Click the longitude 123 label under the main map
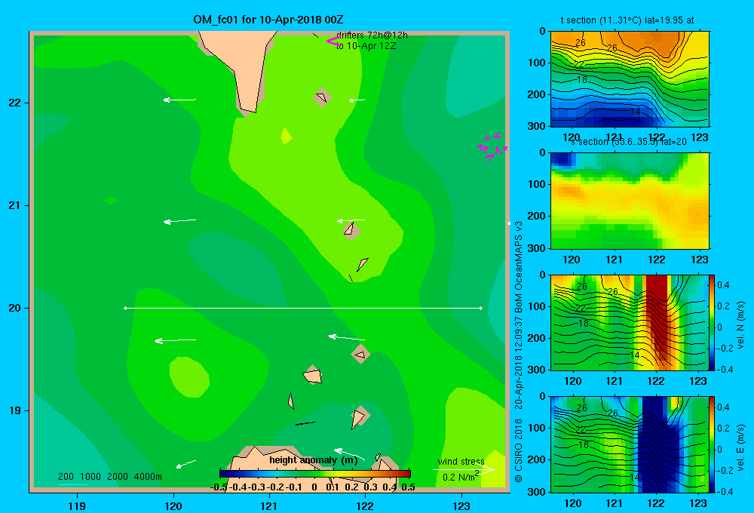 click(x=461, y=505)
